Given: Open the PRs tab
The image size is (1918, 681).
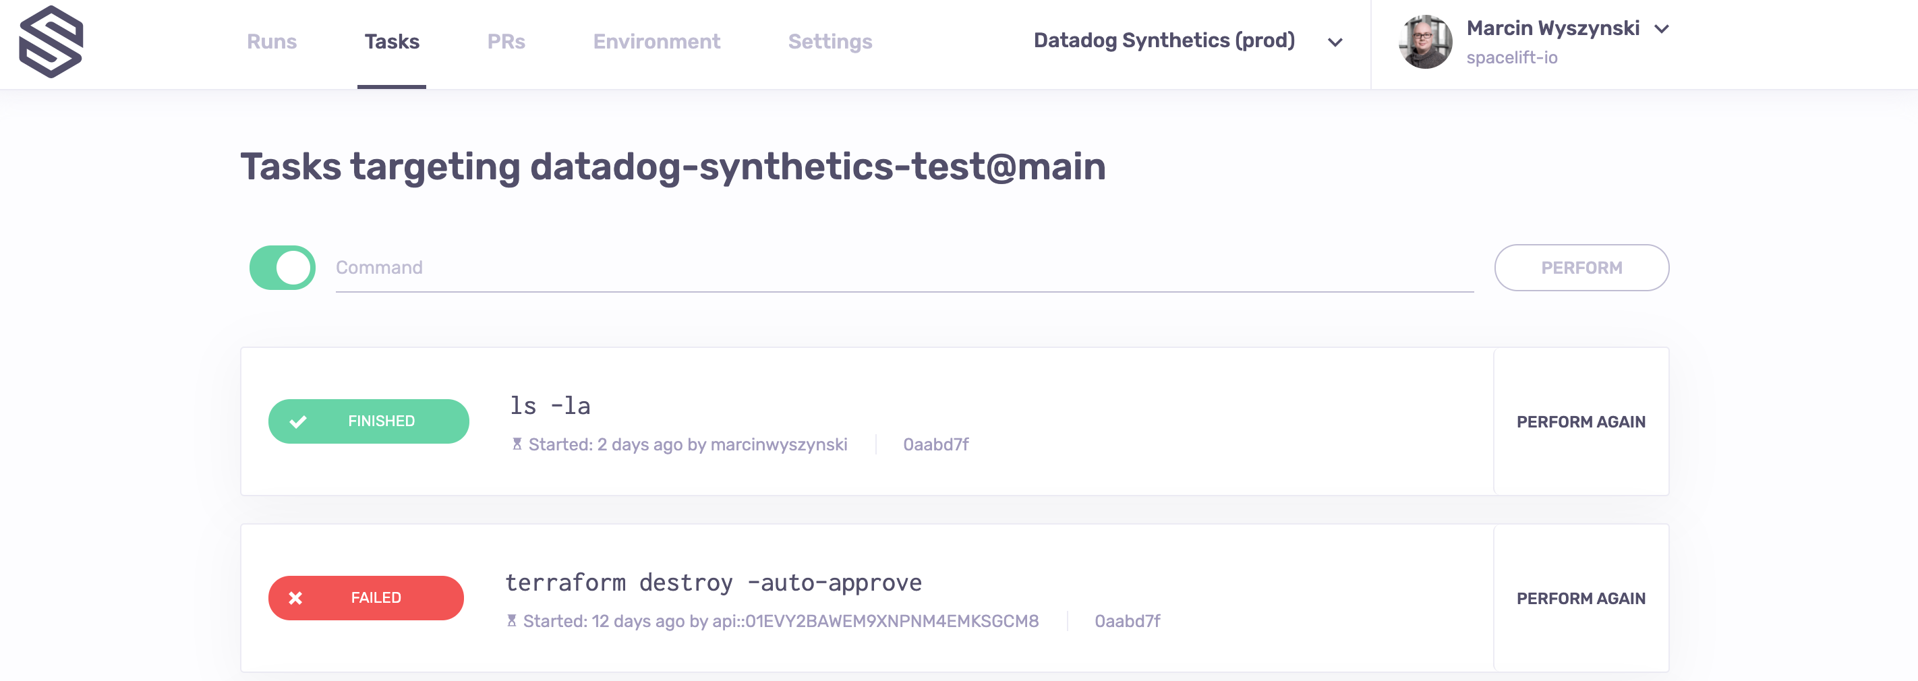Looking at the screenshot, I should coord(506,42).
